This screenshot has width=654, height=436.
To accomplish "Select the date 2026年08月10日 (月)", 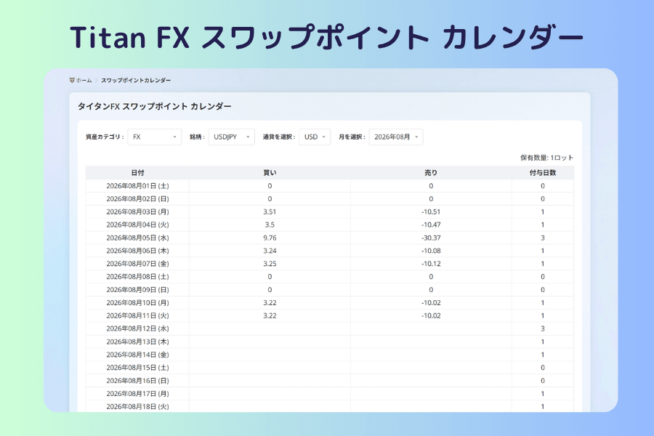I will [x=137, y=302].
